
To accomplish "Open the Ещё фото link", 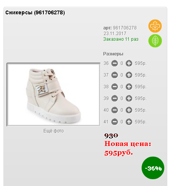I will [54, 131].
